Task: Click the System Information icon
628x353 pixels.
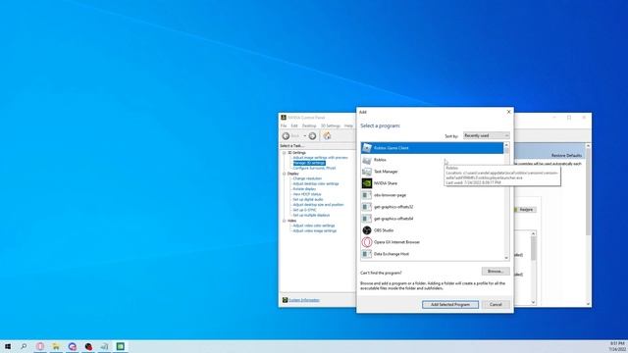Action: coord(285,300)
